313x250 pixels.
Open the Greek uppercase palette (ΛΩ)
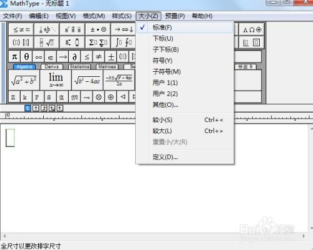point(252,29)
